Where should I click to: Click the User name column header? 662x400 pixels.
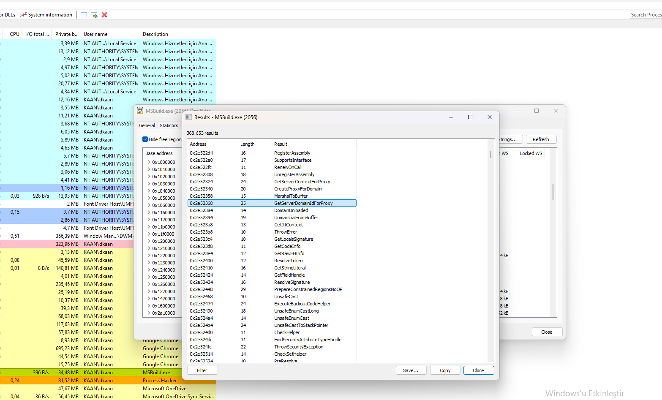pos(111,34)
